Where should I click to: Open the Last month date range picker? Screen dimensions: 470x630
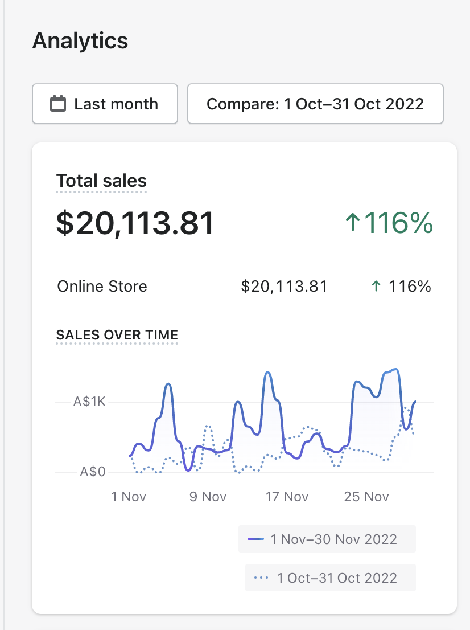[x=105, y=104]
